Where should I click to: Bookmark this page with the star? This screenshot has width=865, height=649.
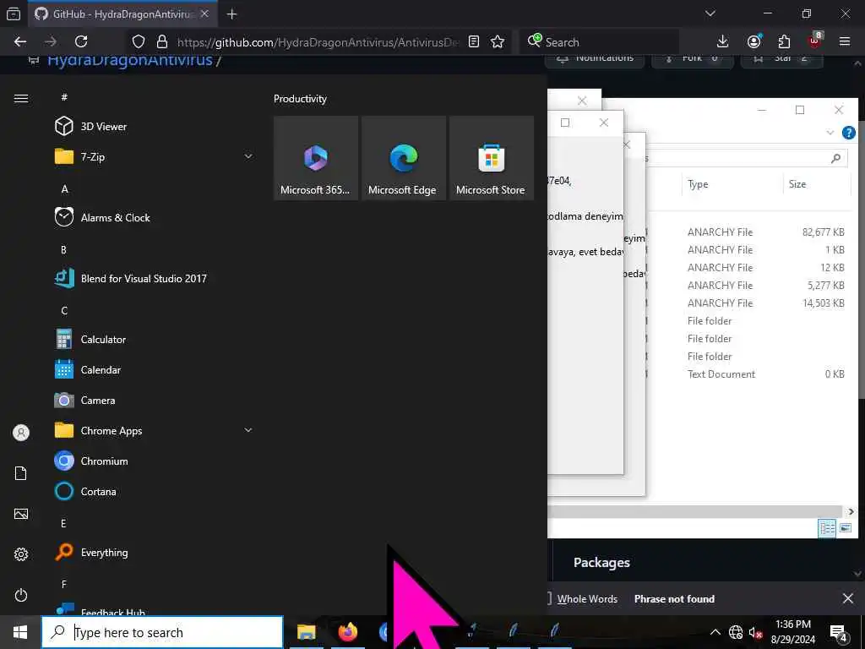pos(497,41)
